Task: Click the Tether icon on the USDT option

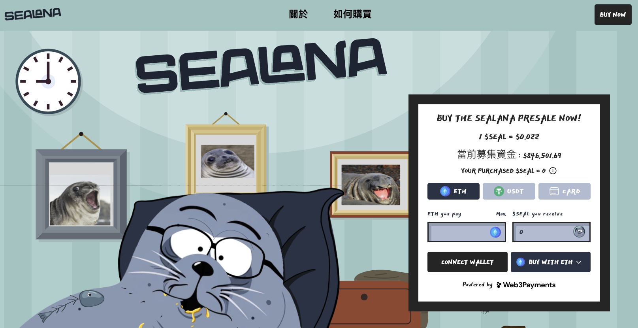Action: [x=499, y=191]
